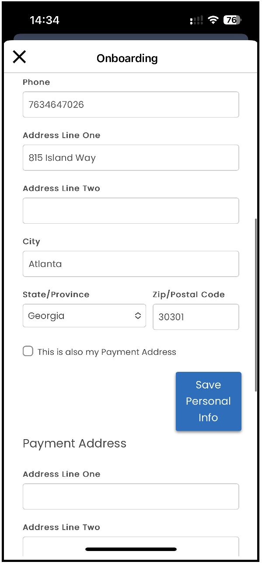Close the Onboarding sheet with X icon

pyautogui.click(x=19, y=57)
